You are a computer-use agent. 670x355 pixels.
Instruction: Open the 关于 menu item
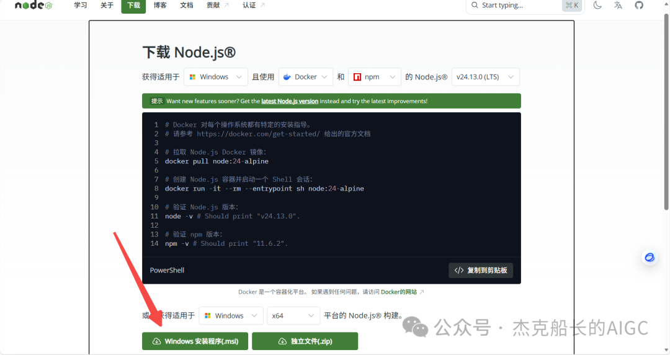click(107, 5)
